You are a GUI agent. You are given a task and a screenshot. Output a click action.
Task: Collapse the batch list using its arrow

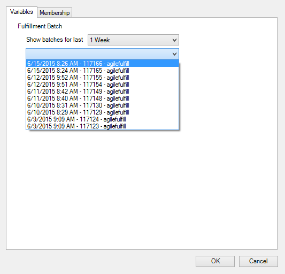tap(174, 54)
